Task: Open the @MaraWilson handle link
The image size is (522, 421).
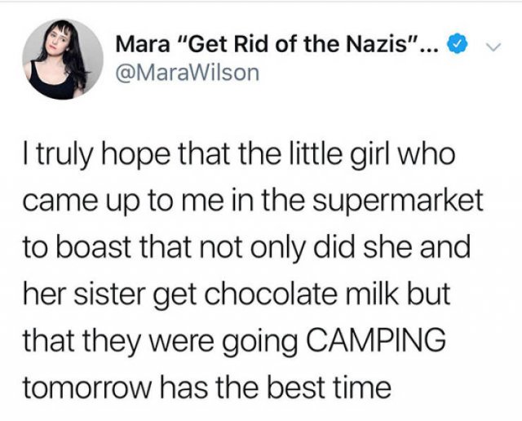Action: [188, 73]
